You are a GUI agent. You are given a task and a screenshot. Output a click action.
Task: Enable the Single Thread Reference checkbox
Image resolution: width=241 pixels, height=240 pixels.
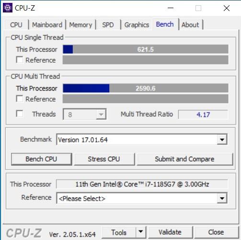(20, 60)
